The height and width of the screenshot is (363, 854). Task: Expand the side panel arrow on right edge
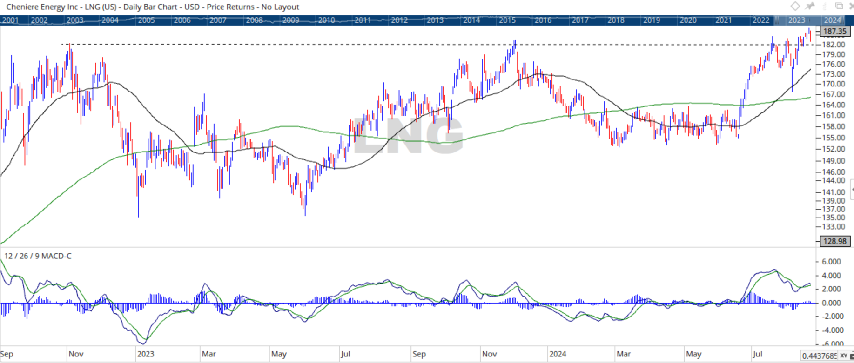coord(852,189)
